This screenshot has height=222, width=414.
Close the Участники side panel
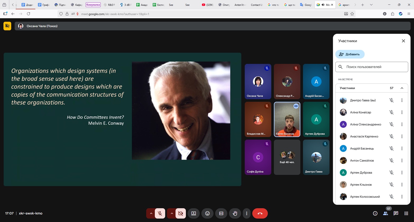(403, 41)
